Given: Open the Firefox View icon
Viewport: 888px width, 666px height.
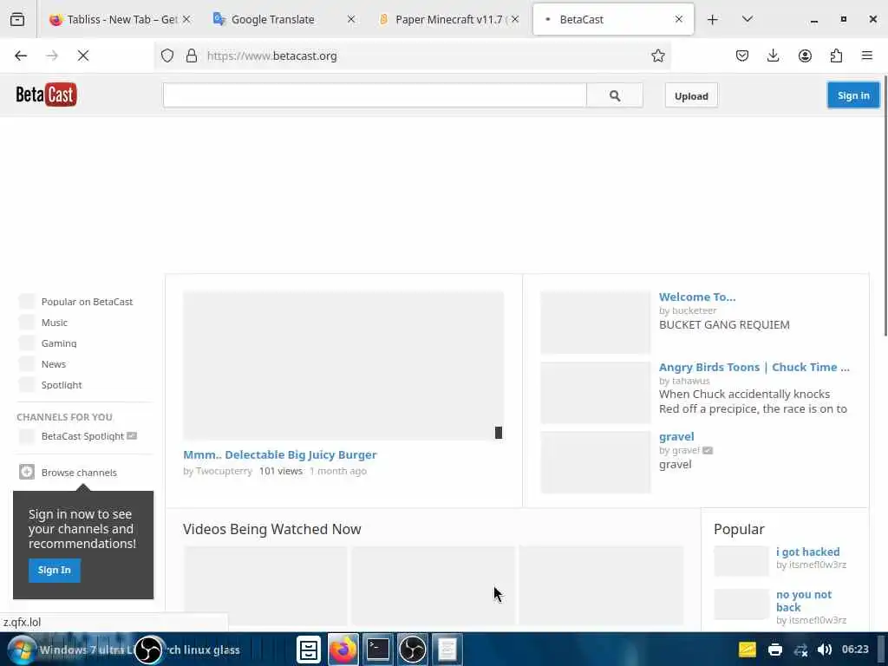Looking at the screenshot, I should point(17,19).
